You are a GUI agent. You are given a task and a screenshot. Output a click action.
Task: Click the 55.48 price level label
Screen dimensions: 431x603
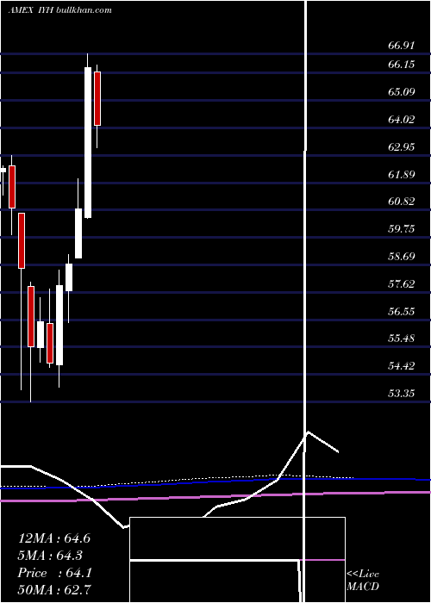pos(402,339)
